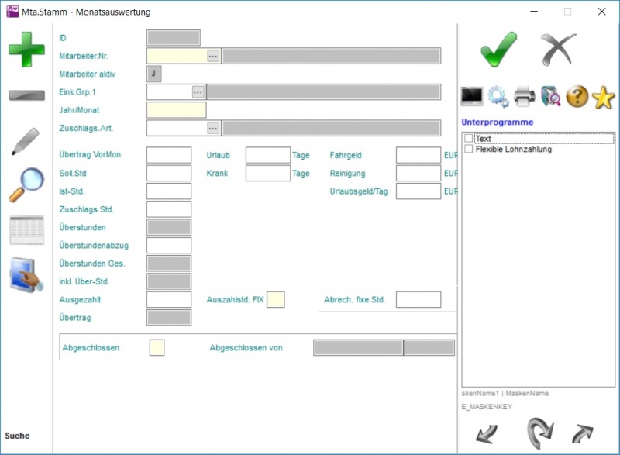Click the printer icon

525,96
